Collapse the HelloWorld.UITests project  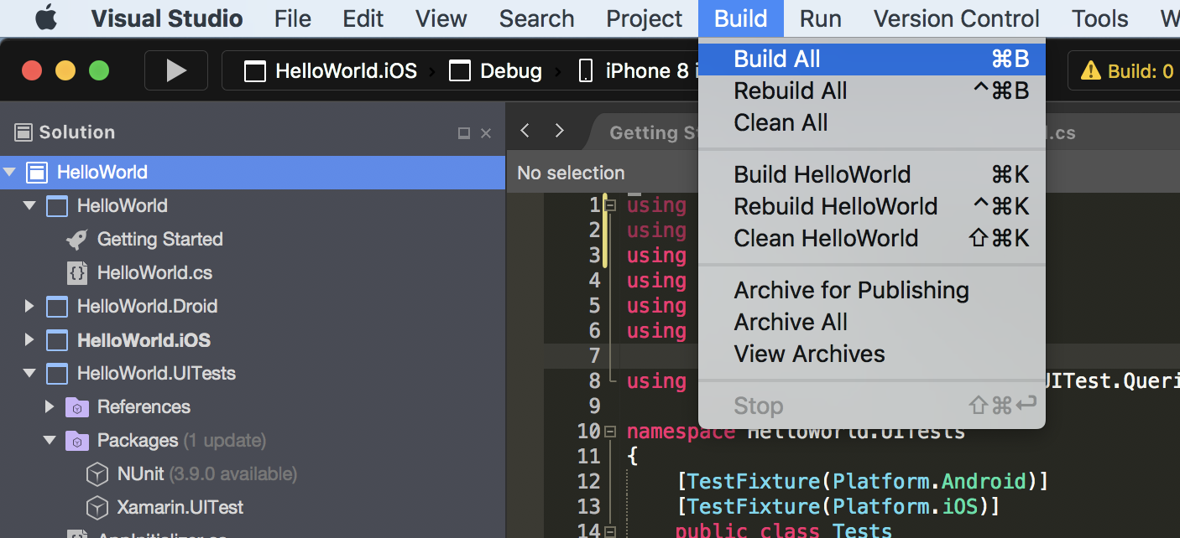(29, 373)
